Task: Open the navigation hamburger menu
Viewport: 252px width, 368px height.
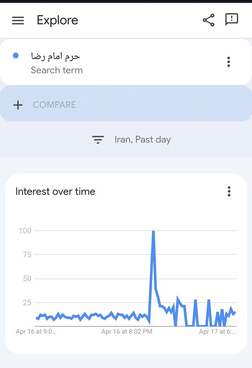Action: click(x=18, y=20)
